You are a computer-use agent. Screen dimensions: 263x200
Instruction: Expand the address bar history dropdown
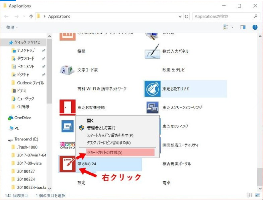pos(180,17)
